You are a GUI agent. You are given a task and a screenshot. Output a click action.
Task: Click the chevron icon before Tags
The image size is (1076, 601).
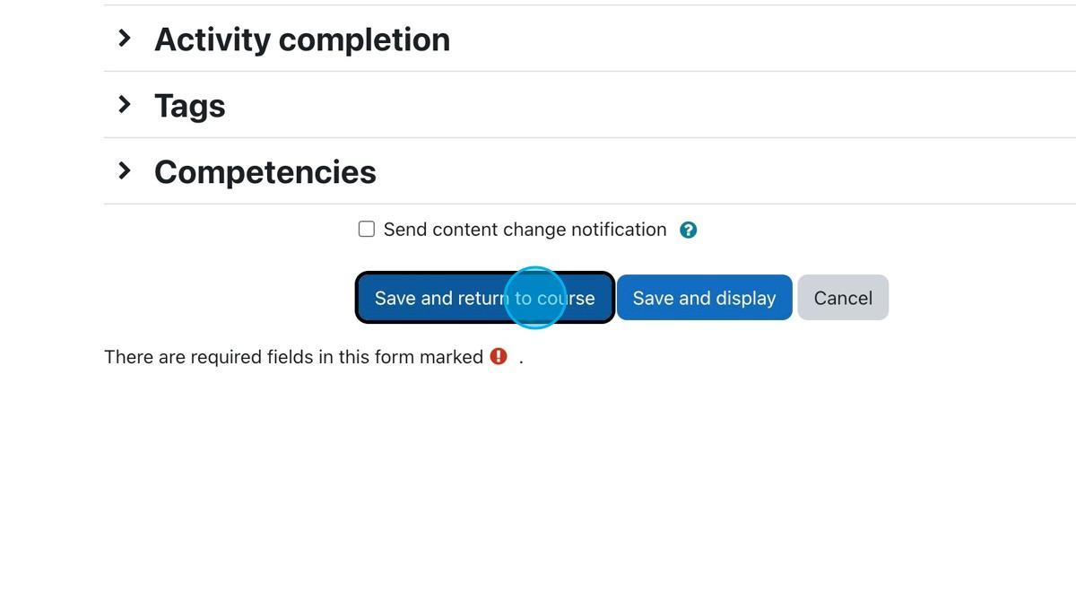pyautogui.click(x=123, y=104)
